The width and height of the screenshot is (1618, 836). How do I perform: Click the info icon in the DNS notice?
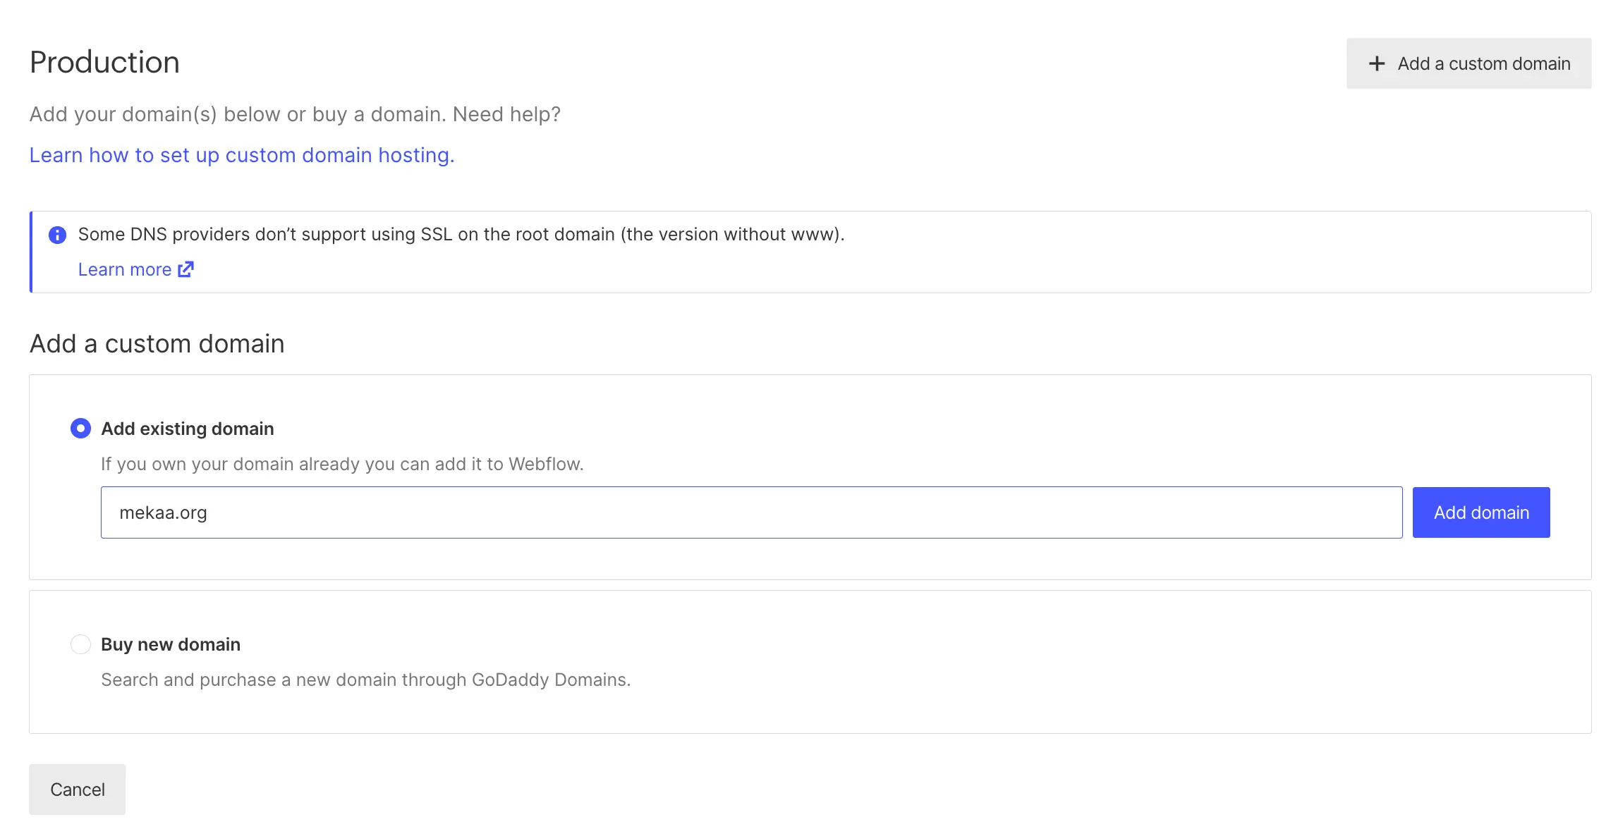coord(59,234)
